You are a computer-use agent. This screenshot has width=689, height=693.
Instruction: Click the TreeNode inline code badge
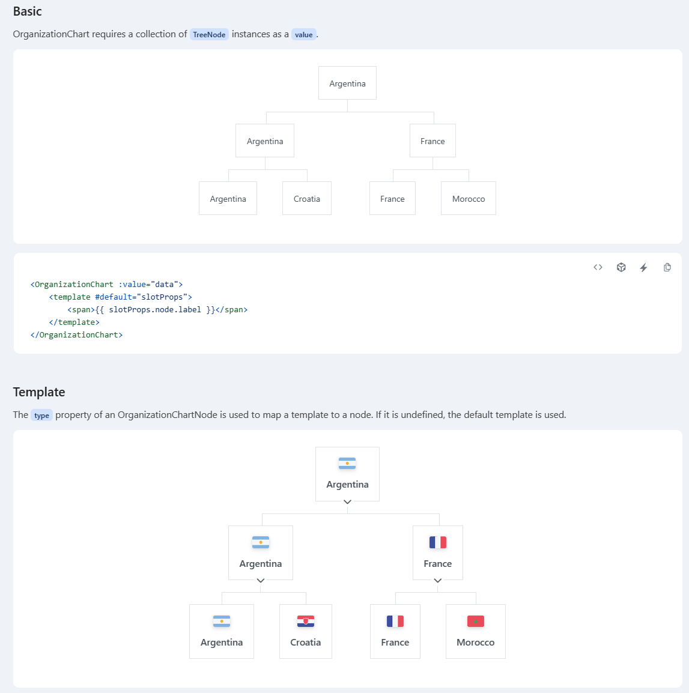tap(209, 34)
